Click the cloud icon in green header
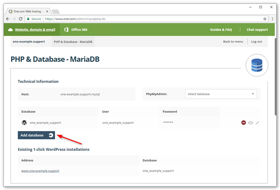 click(10, 30)
